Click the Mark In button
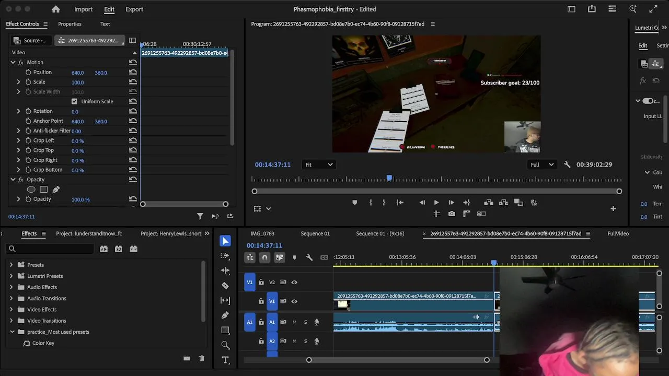The image size is (669, 376). pyautogui.click(x=371, y=203)
